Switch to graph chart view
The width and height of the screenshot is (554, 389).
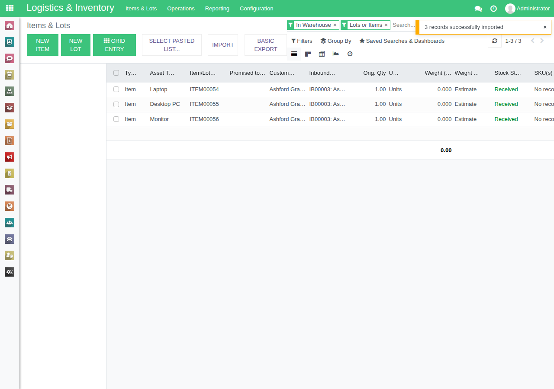click(x=336, y=54)
